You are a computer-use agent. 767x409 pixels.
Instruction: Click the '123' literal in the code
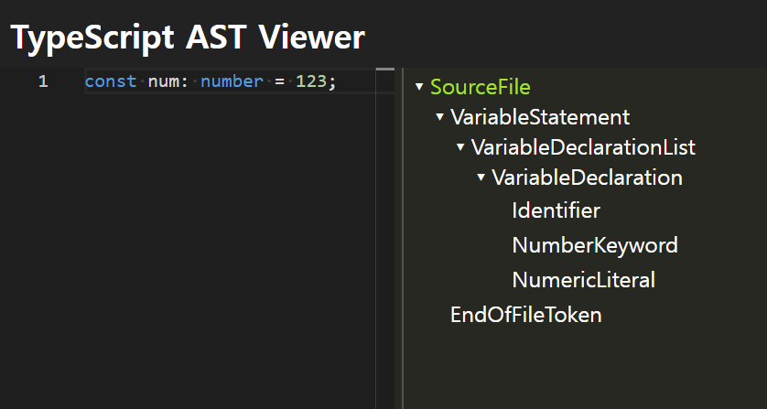(311, 81)
